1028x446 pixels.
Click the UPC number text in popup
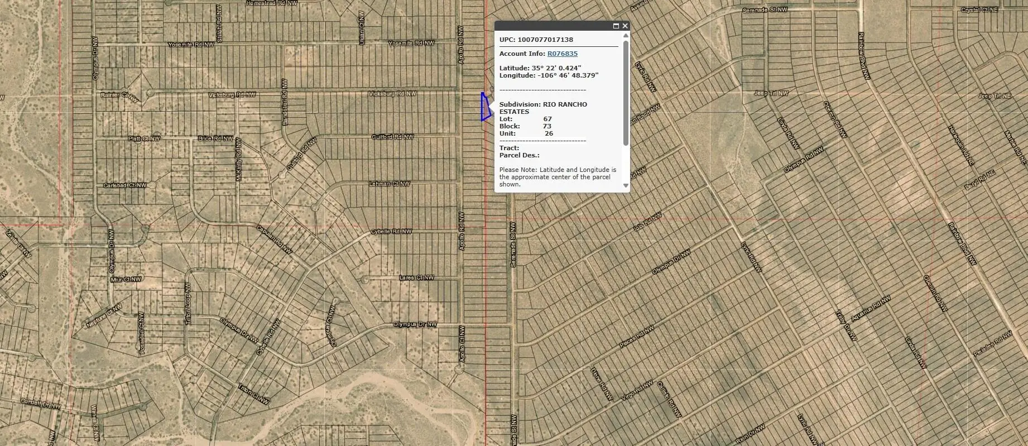pos(545,40)
